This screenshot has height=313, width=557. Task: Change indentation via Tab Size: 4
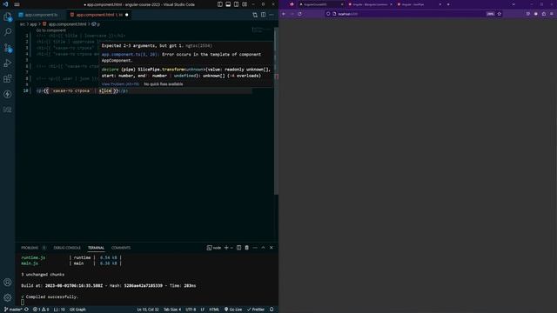(x=172, y=310)
